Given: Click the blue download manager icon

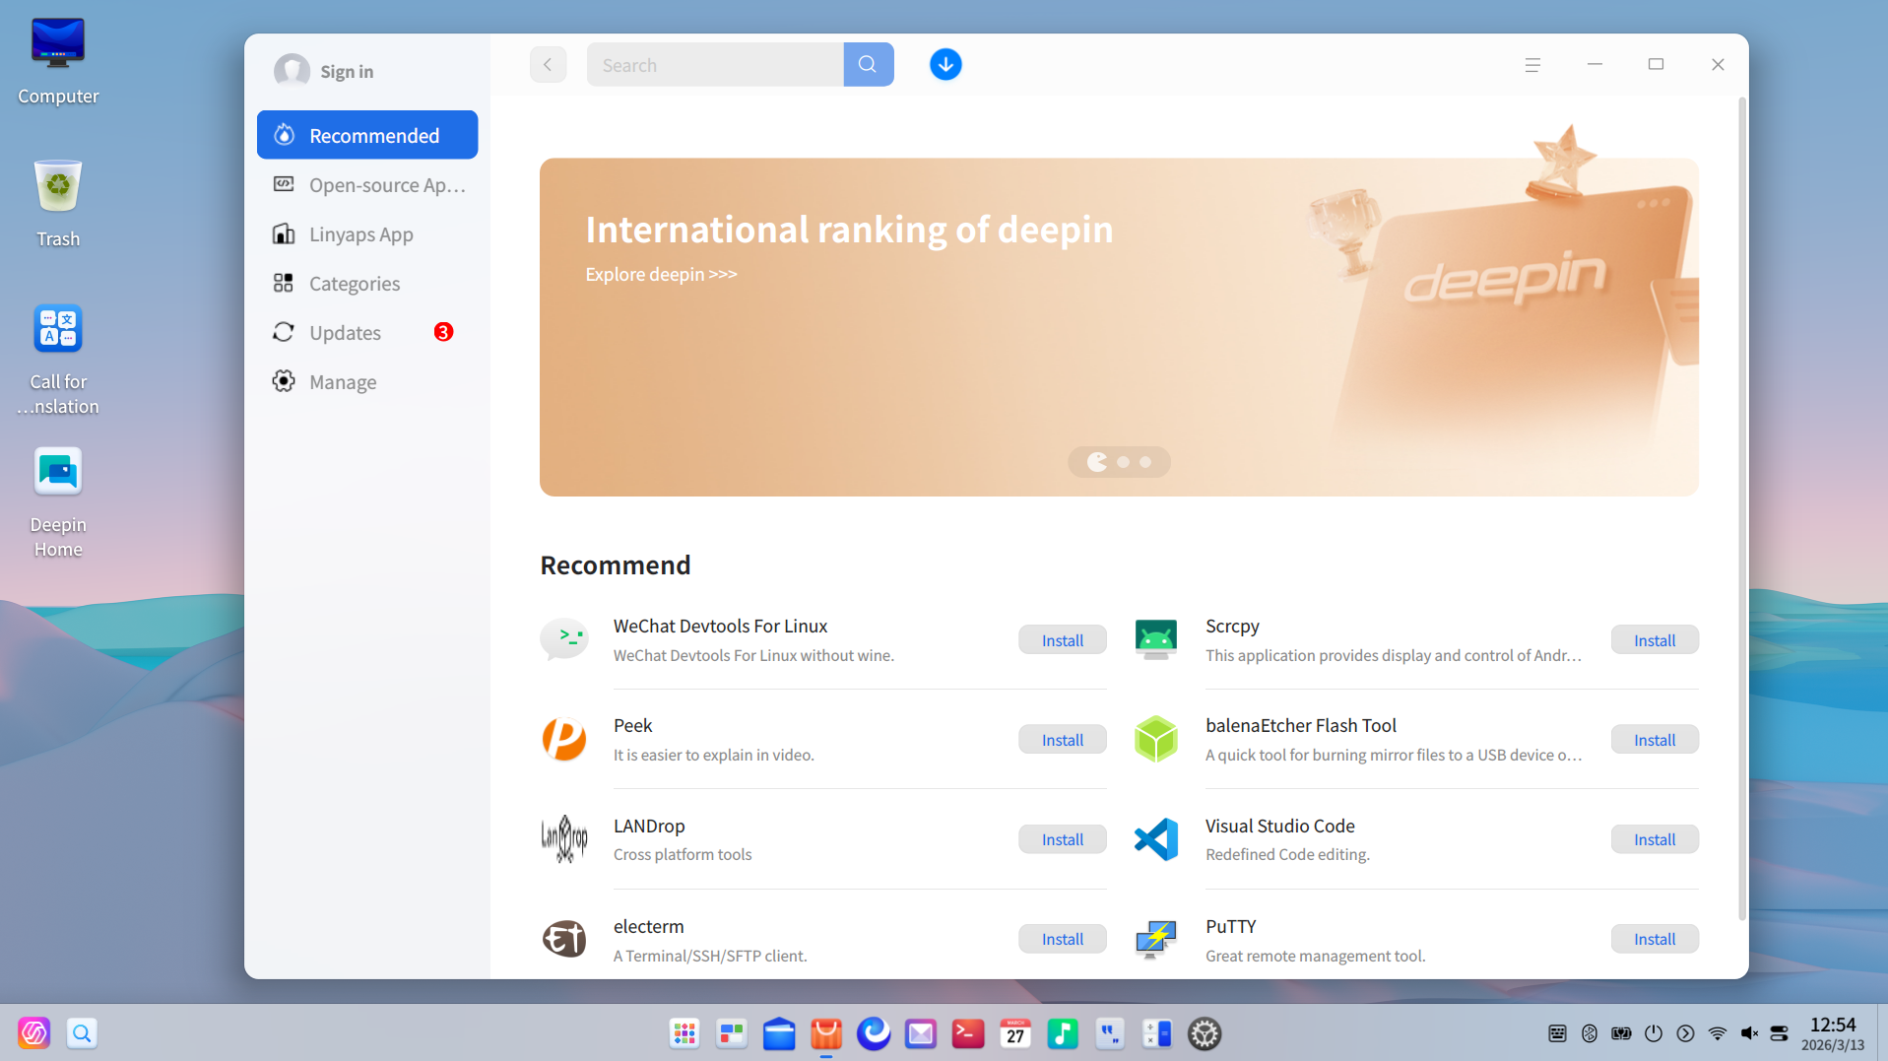Looking at the screenshot, I should [x=944, y=64].
